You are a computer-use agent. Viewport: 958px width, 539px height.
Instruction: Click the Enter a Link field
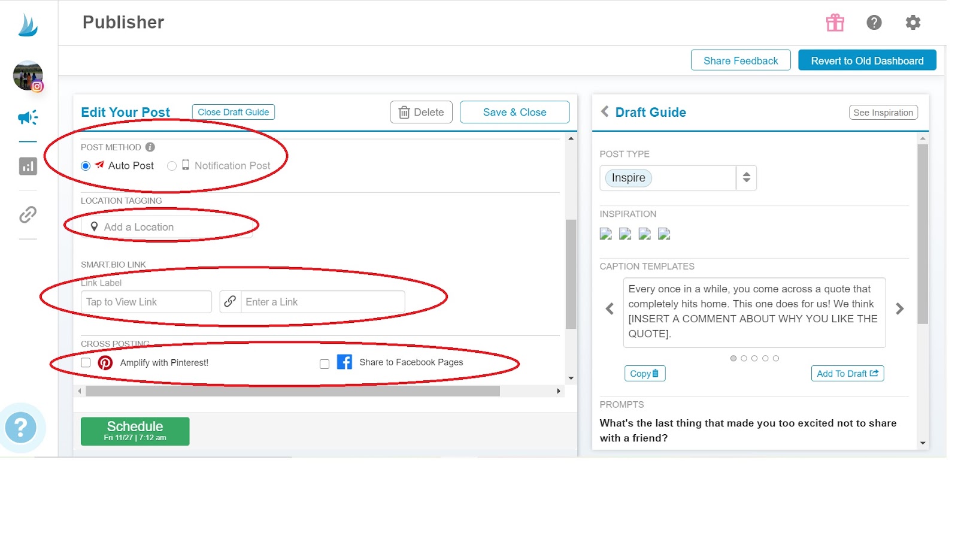pos(323,302)
